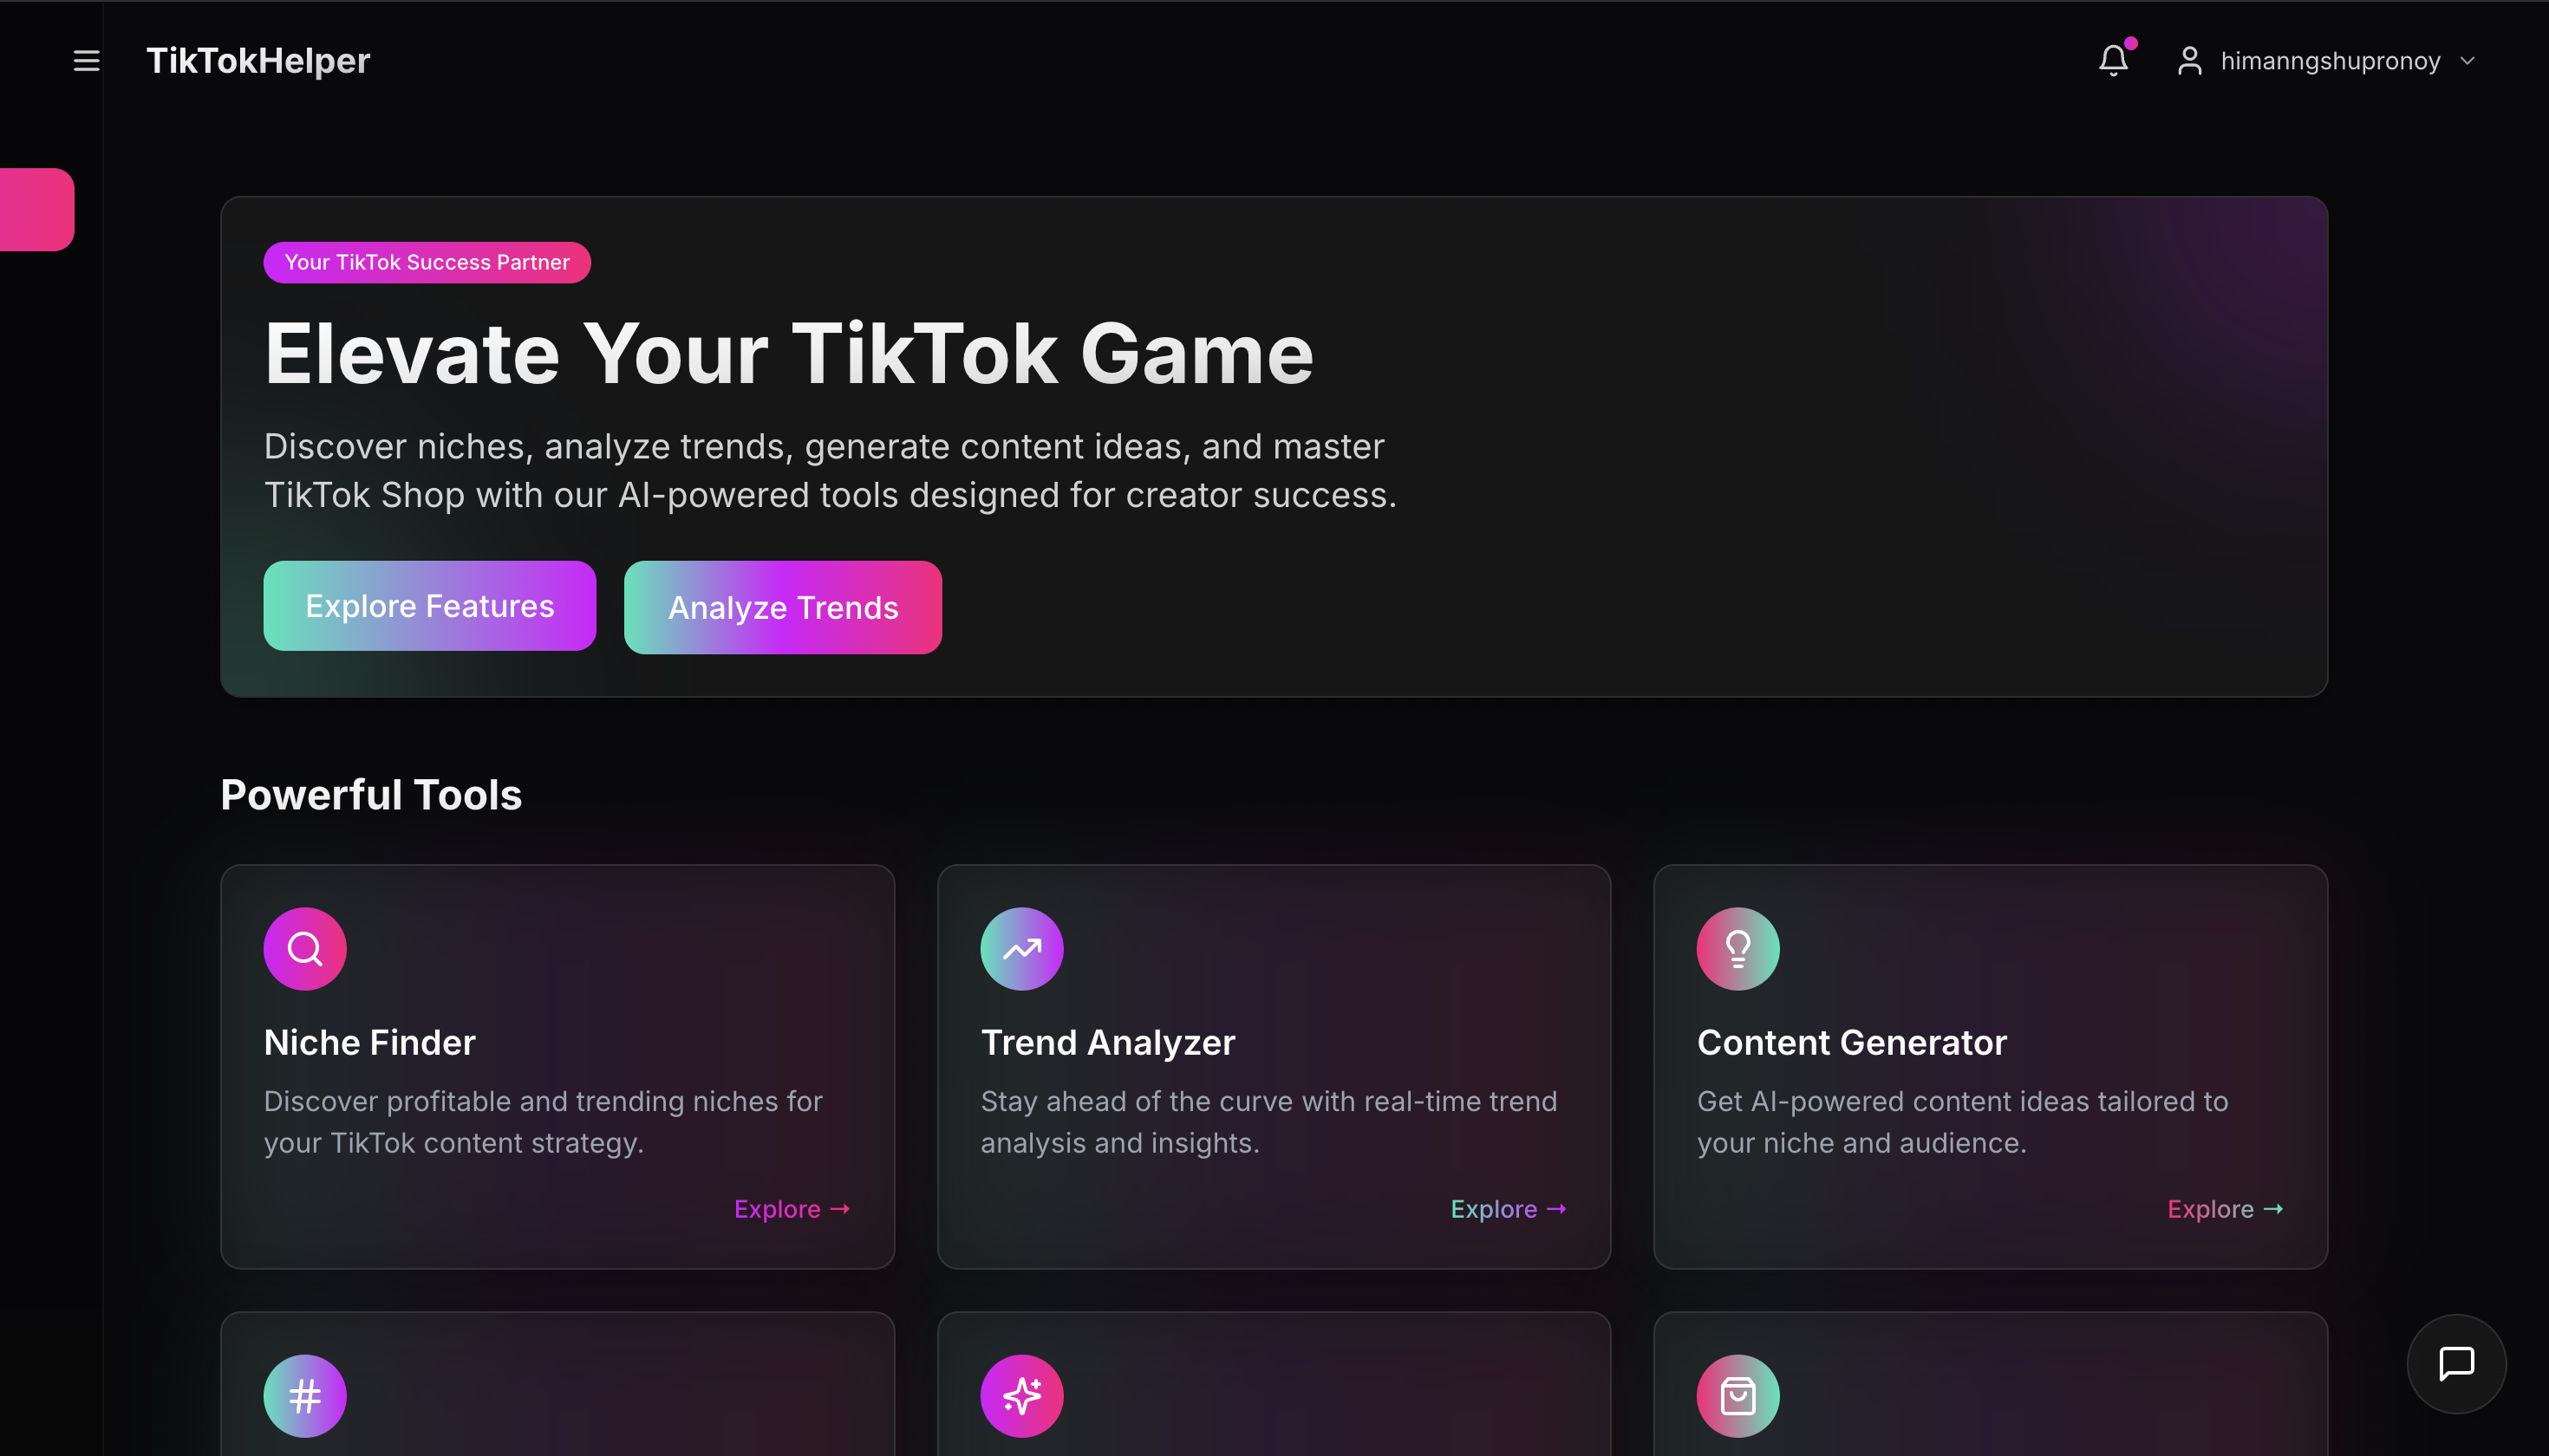This screenshot has width=2549, height=1456.
Task: Click the hashtag tool icon
Action: (305, 1395)
